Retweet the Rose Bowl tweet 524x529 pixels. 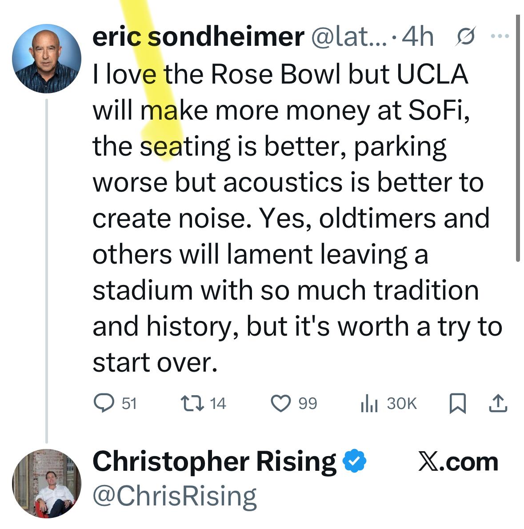click(192, 403)
